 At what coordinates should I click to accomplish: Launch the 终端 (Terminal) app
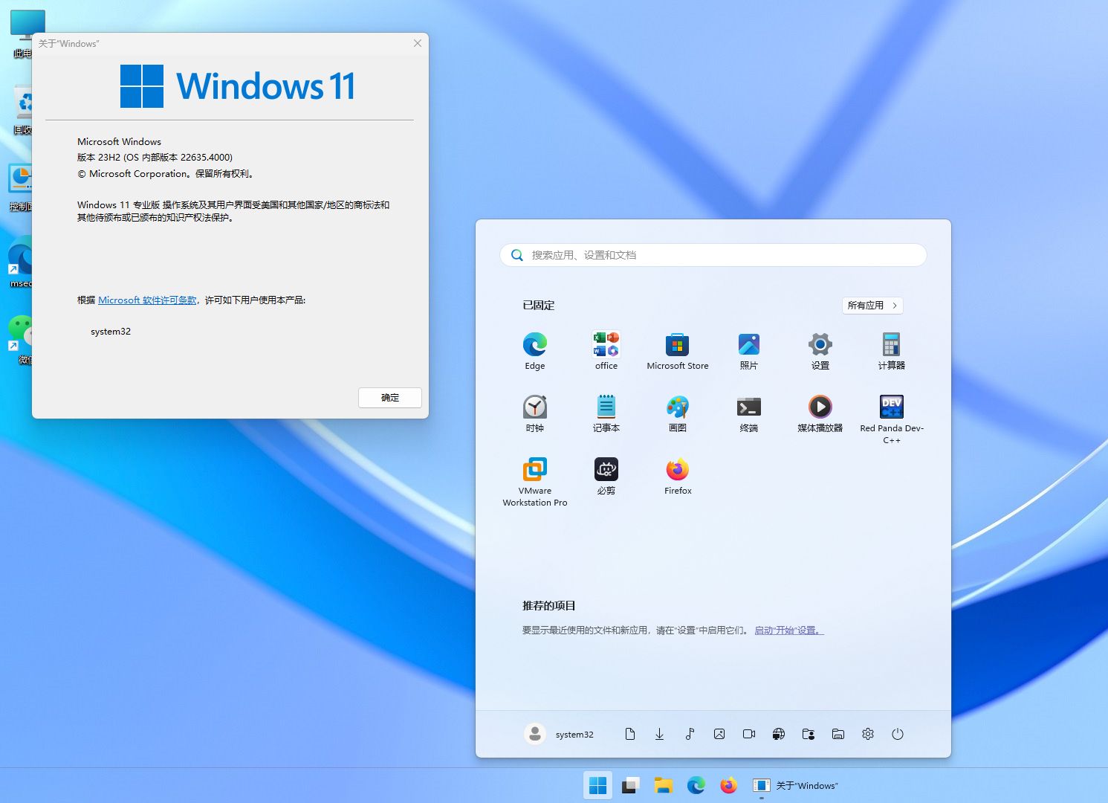point(748,407)
